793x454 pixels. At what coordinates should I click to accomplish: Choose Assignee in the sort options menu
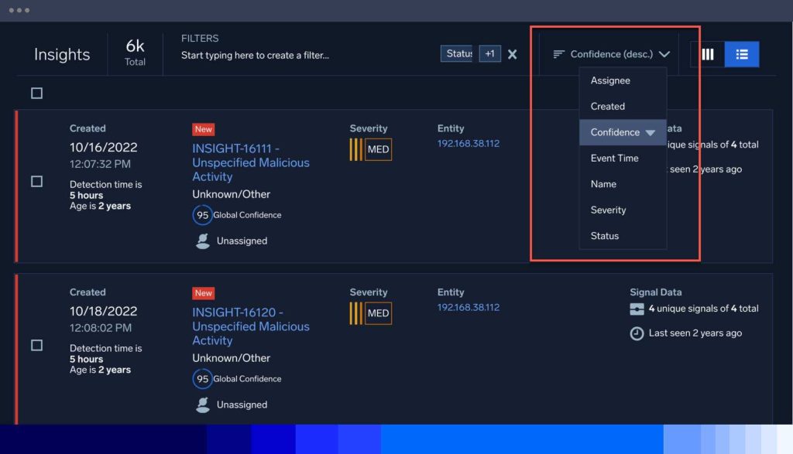coord(611,80)
